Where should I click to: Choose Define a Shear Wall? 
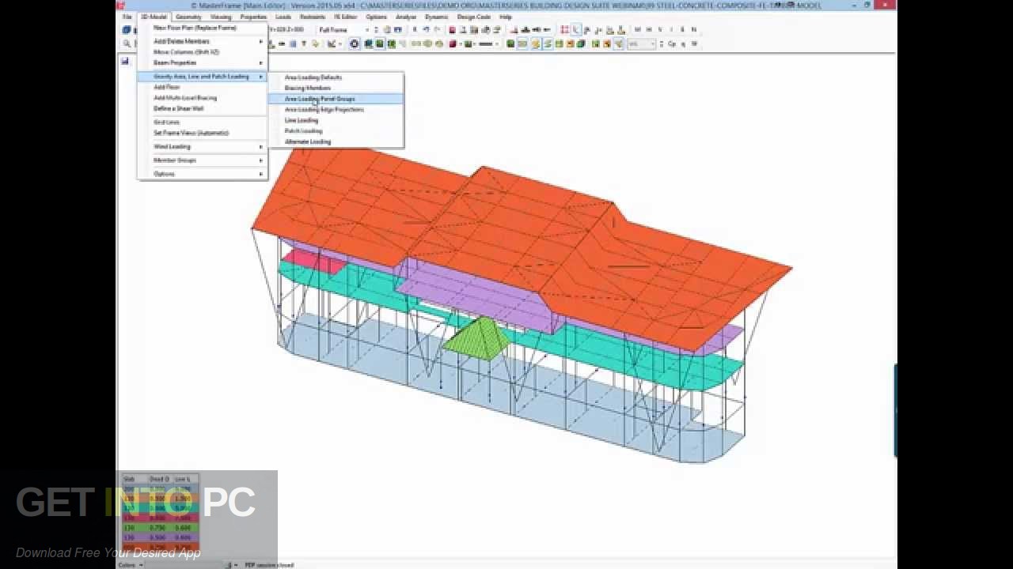pos(179,108)
